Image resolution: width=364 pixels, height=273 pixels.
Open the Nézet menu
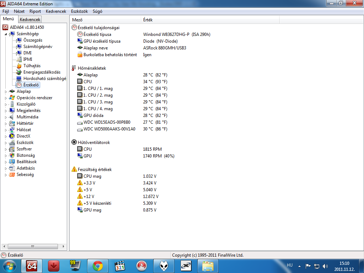[19, 11]
